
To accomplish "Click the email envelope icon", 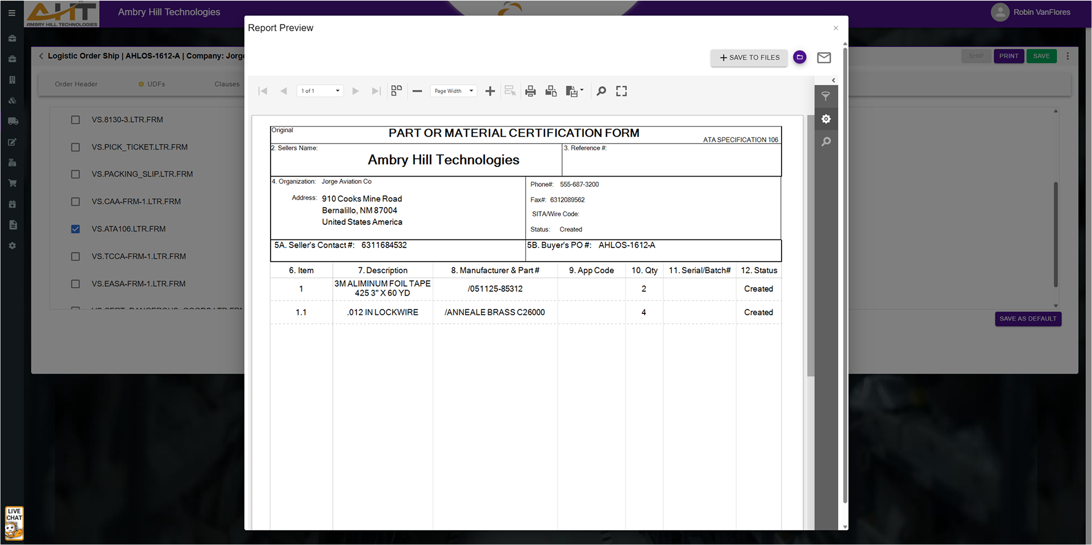I will (824, 57).
